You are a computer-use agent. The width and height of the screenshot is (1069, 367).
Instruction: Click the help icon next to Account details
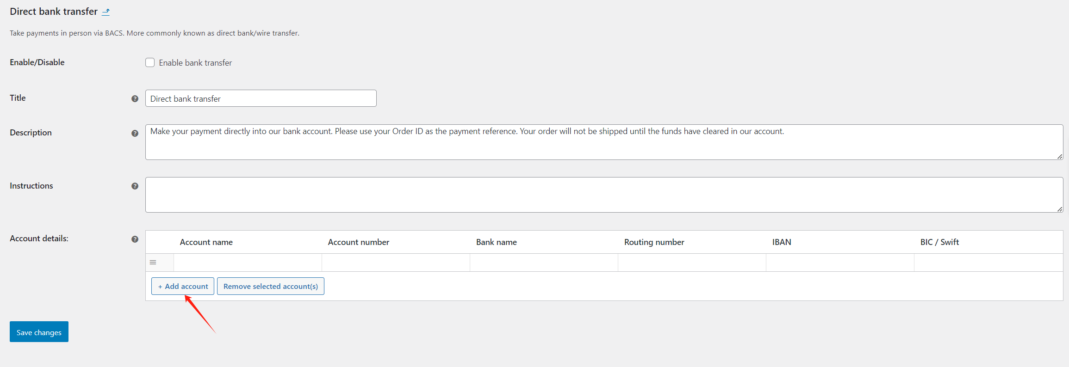point(135,239)
